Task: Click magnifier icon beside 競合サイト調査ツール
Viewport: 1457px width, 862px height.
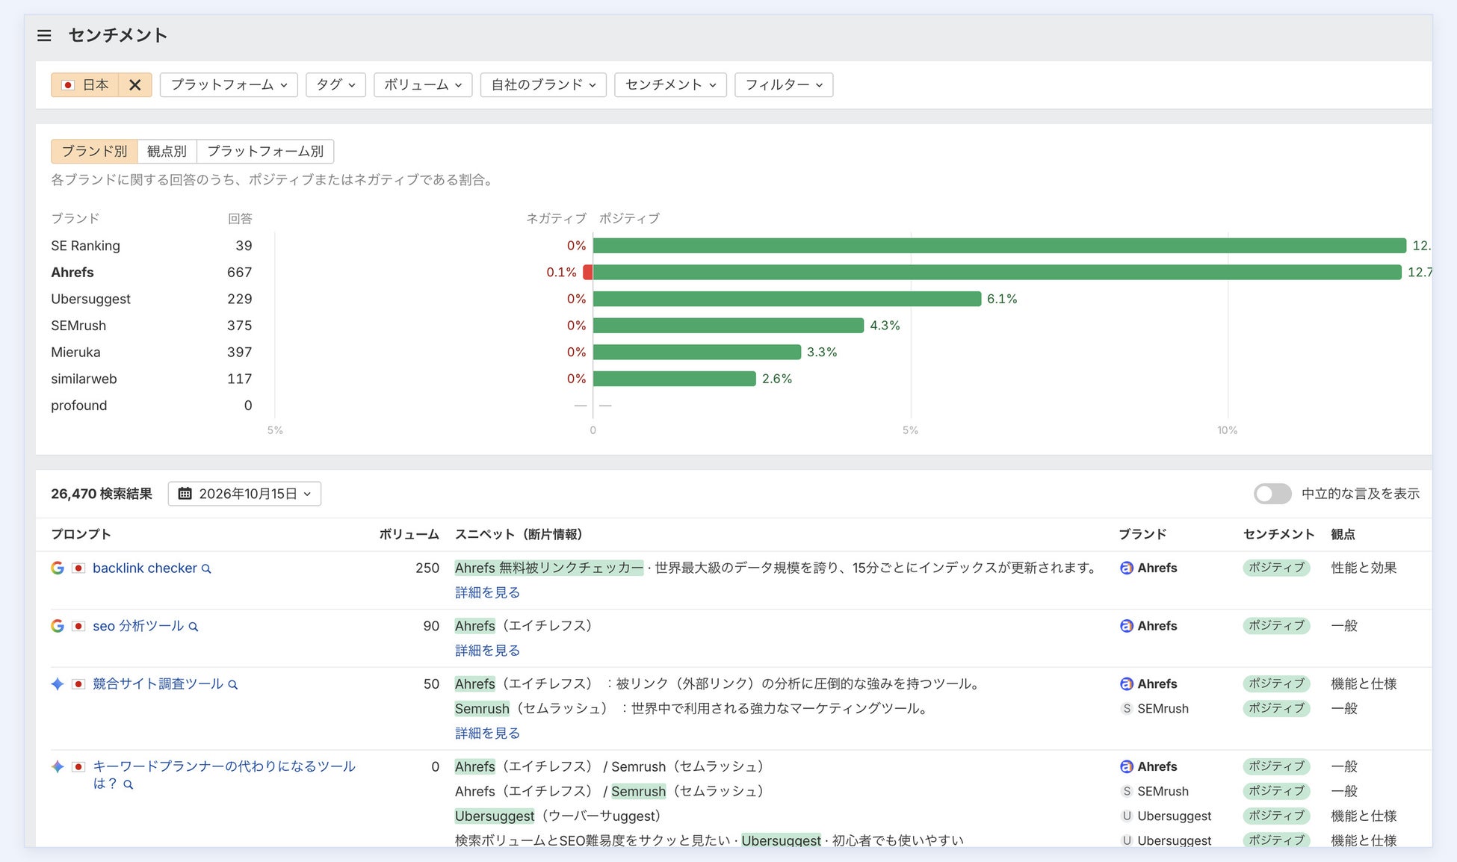Action: click(x=232, y=685)
